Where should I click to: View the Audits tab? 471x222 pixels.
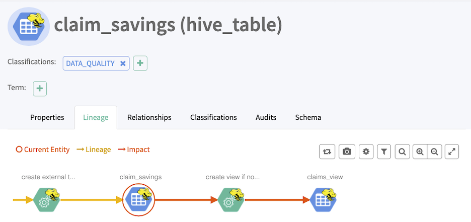266,117
